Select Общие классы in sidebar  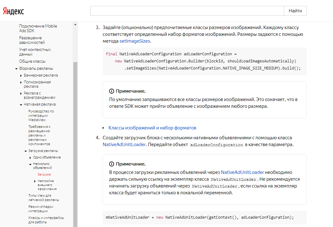point(32,61)
